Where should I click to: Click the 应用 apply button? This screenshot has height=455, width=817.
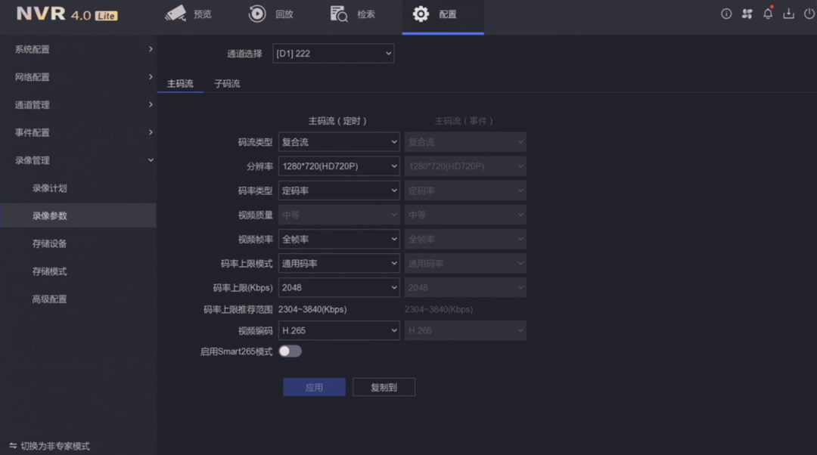click(314, 388)
